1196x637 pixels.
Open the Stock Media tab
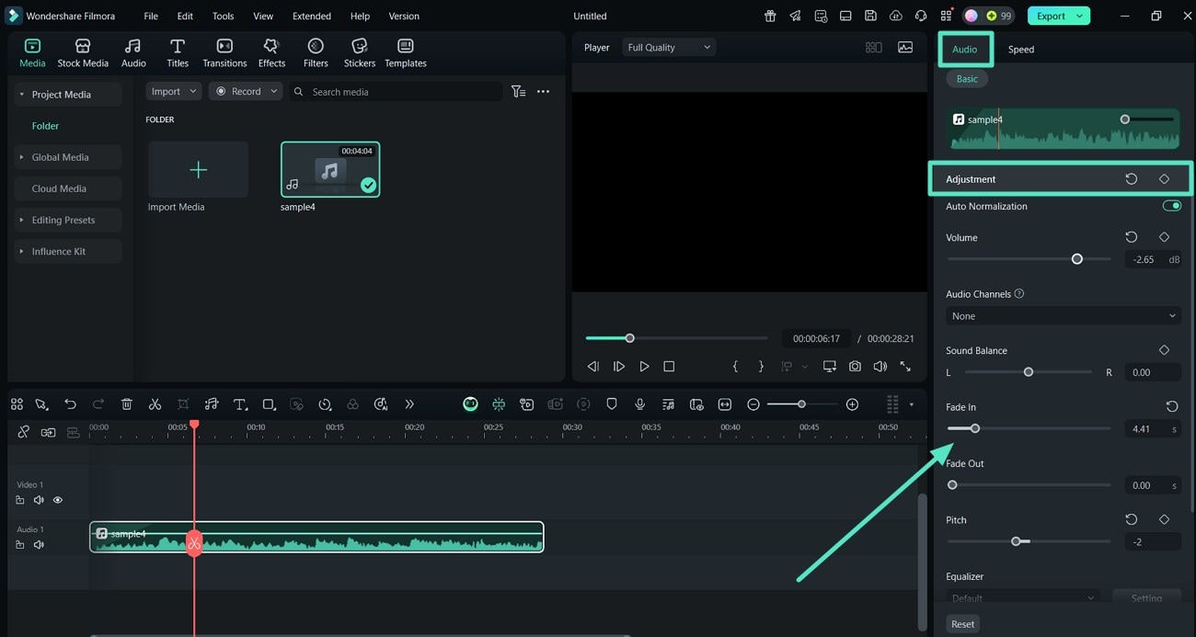[x=83, y=53]
